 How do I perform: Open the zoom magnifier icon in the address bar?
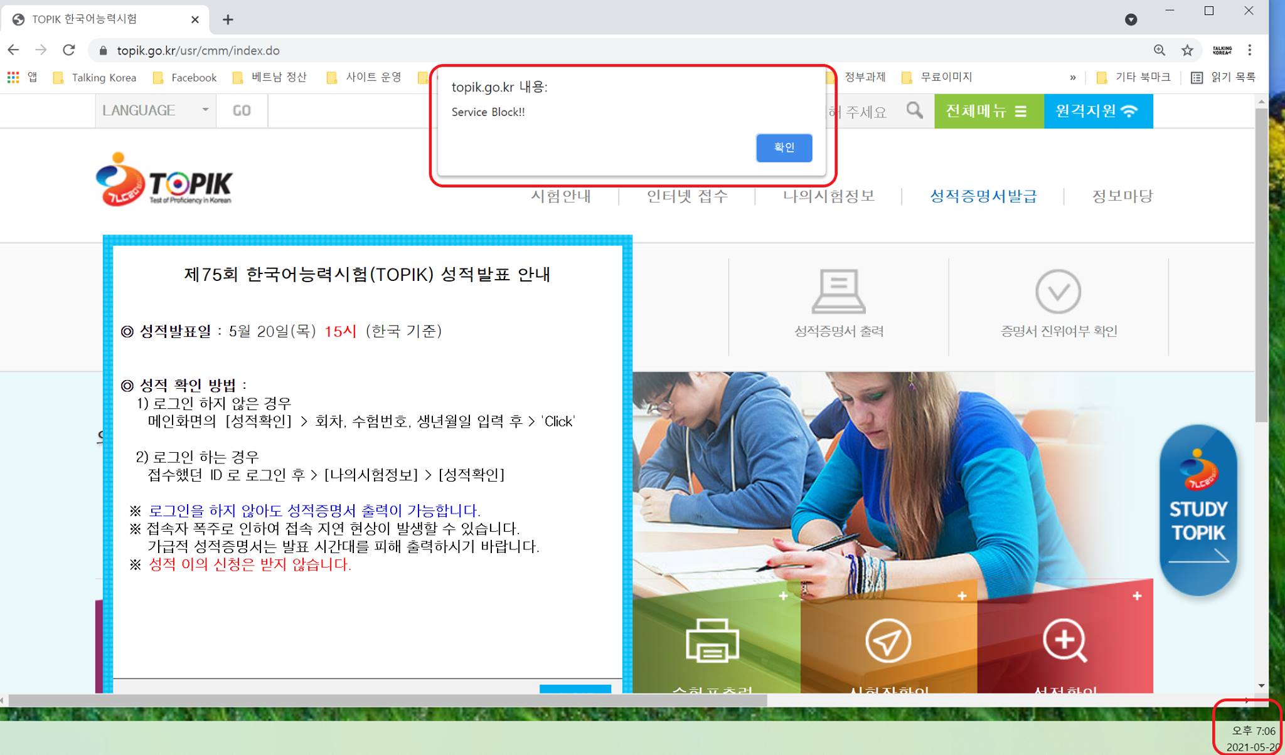(x=1160, y=50)
